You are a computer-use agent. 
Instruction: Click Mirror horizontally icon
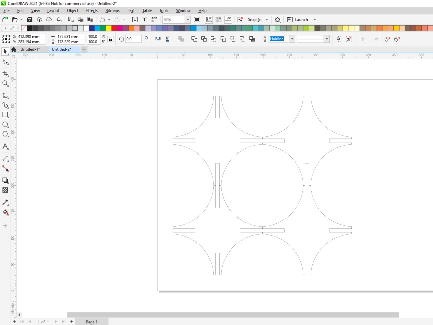point(158,39)
